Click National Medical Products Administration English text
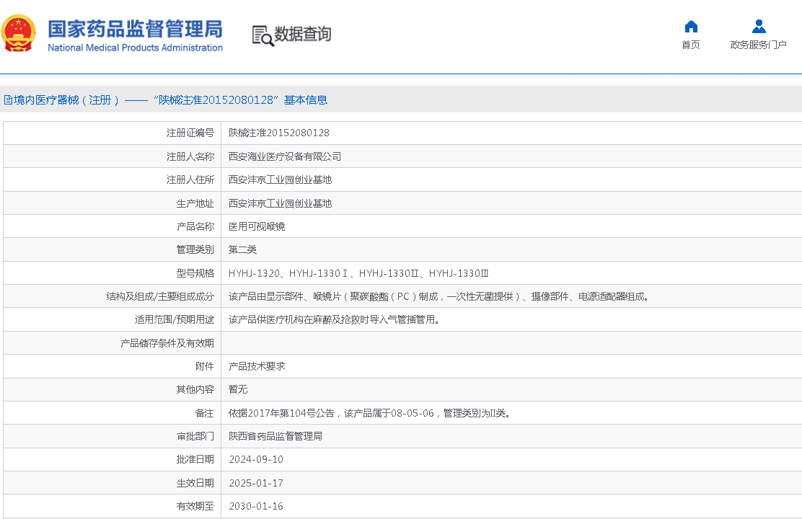 click(135, 48)
